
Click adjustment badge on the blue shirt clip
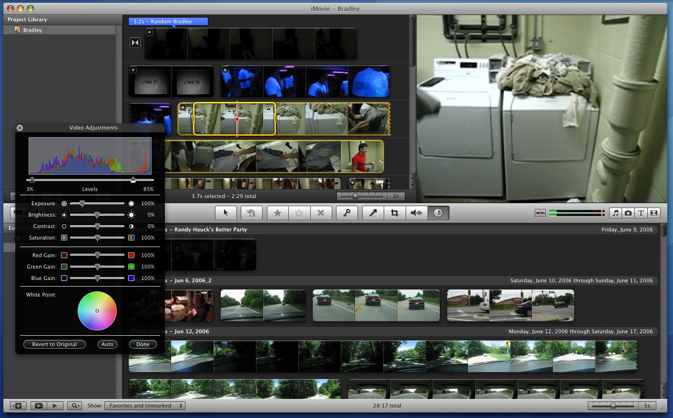225,70
